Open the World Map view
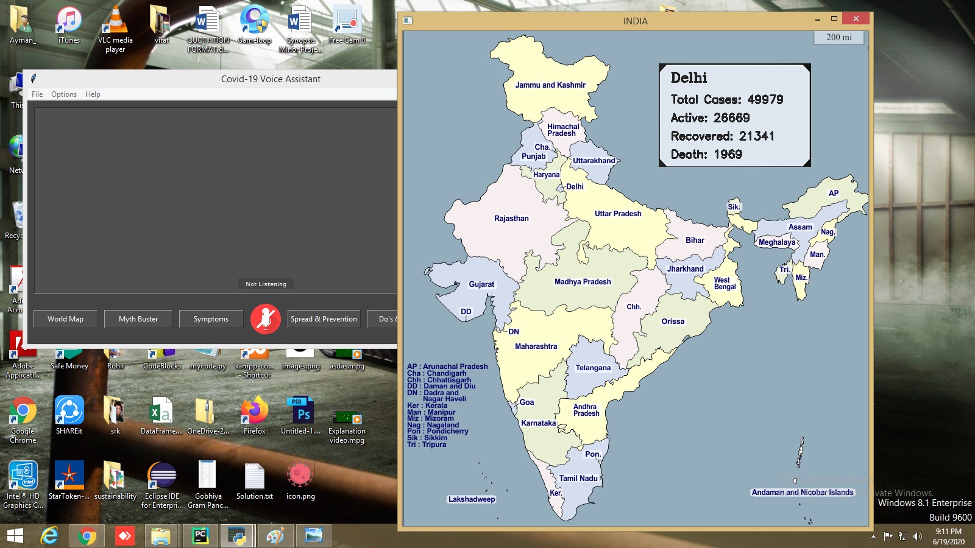 tap(65, 319)
